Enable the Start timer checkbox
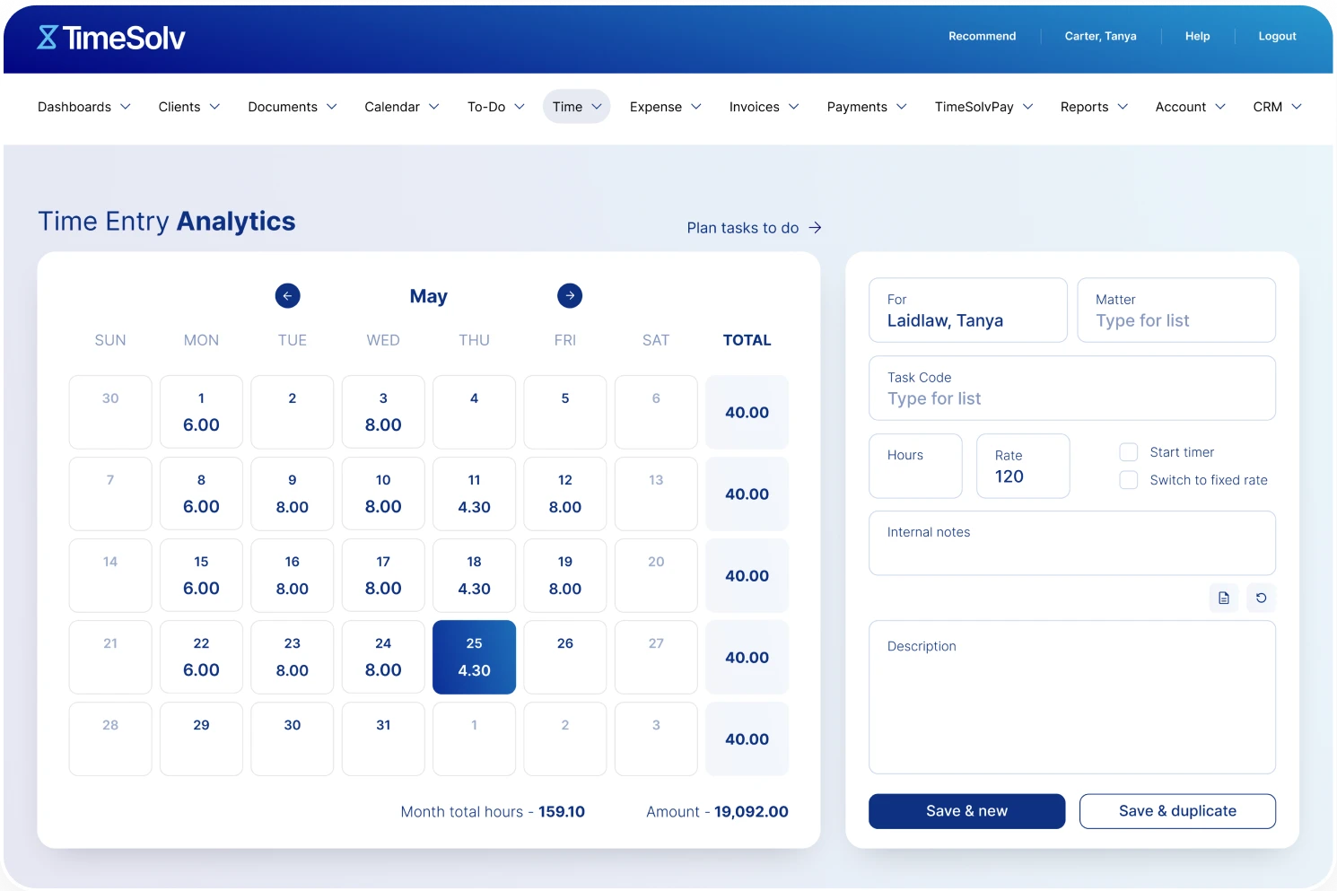The image size is (1337, 891). pyautogui.click(x=1128, y=451)
